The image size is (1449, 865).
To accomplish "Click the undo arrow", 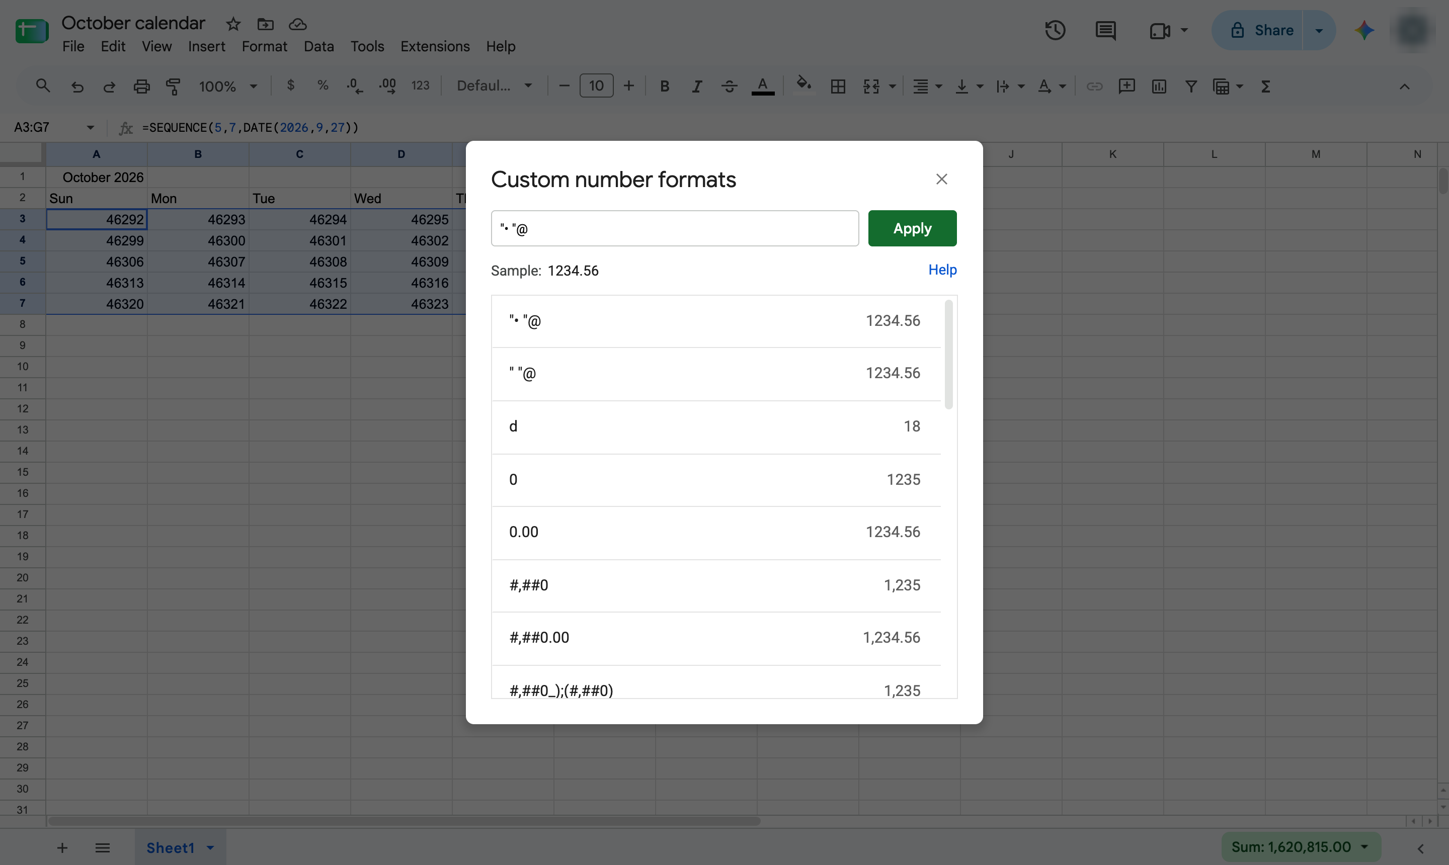I will (x=77, y=86).
